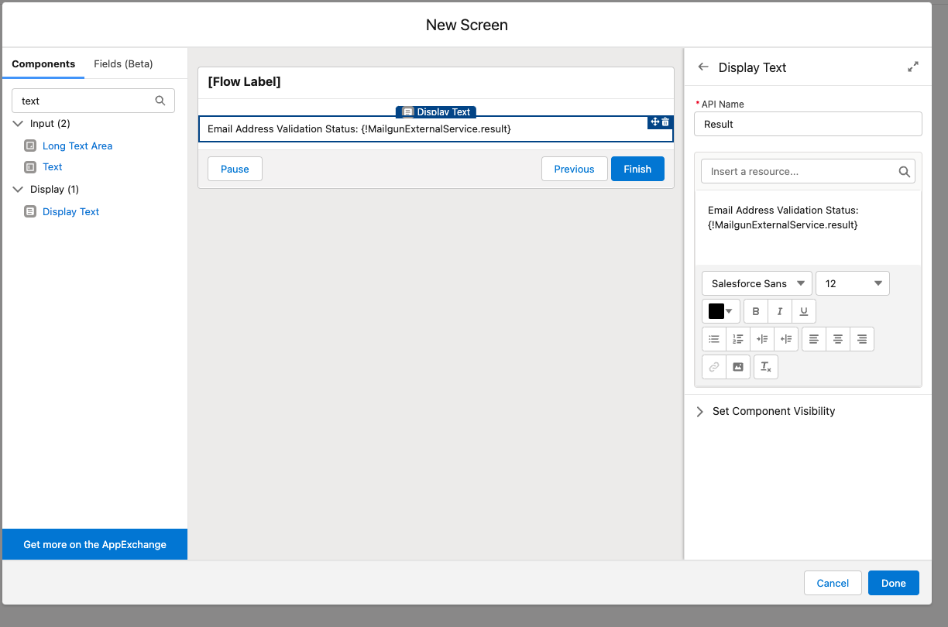Toggle italic formatting button
This screenshot has height=627, width=948.
780,311
